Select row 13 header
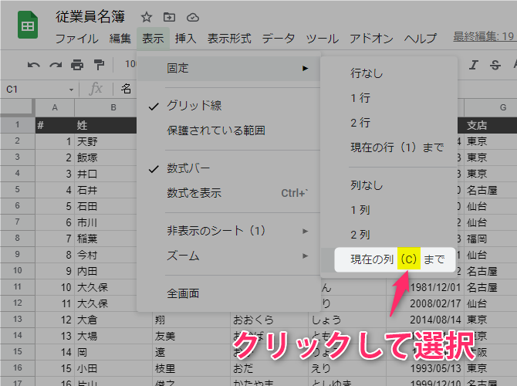 coord(18,320)
